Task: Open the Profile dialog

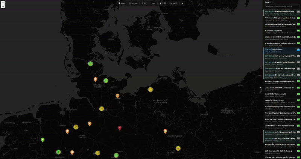Action: coord(163,3)
